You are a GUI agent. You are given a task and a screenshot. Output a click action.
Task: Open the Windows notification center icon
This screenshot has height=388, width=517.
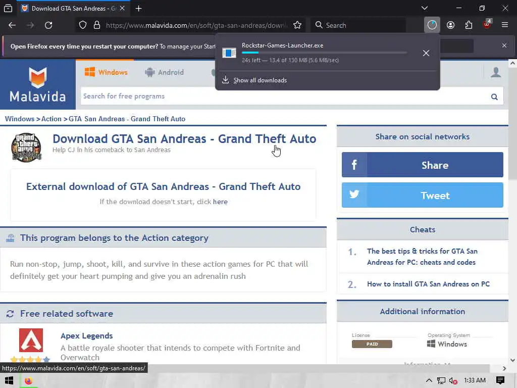click(500, 380)
